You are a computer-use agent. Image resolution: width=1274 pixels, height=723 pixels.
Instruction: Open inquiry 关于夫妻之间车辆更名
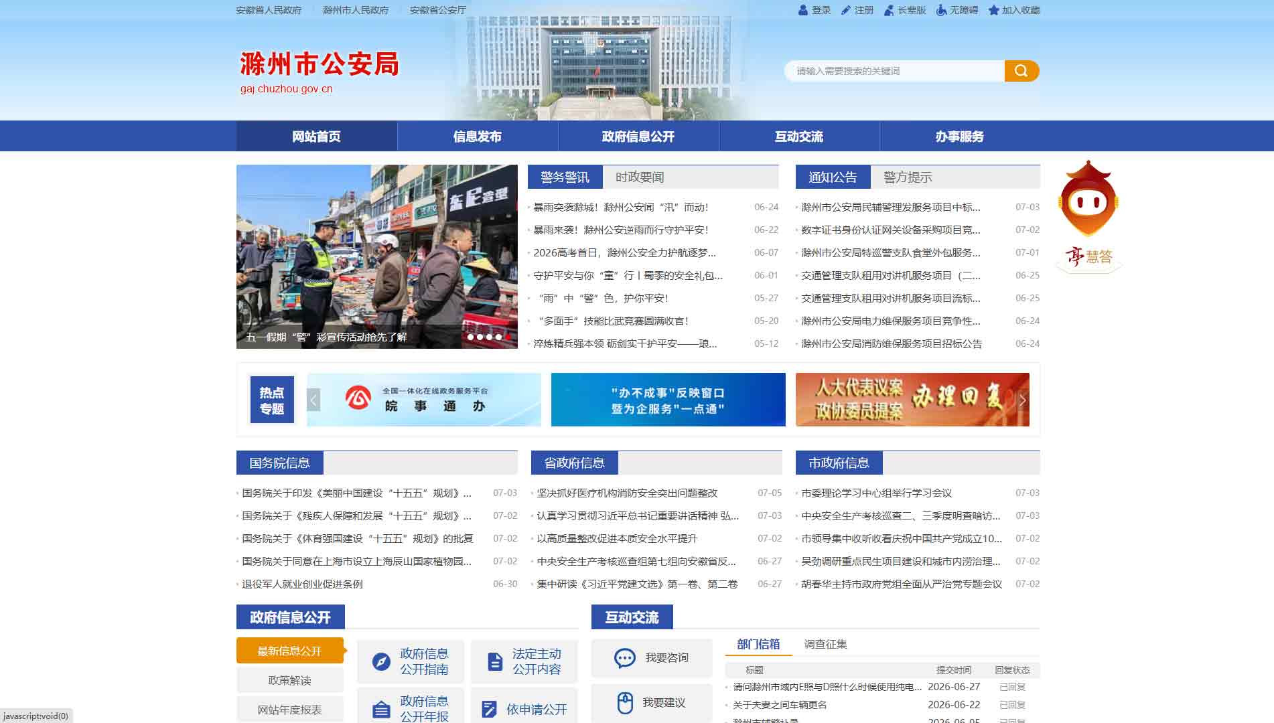(780, 705)
